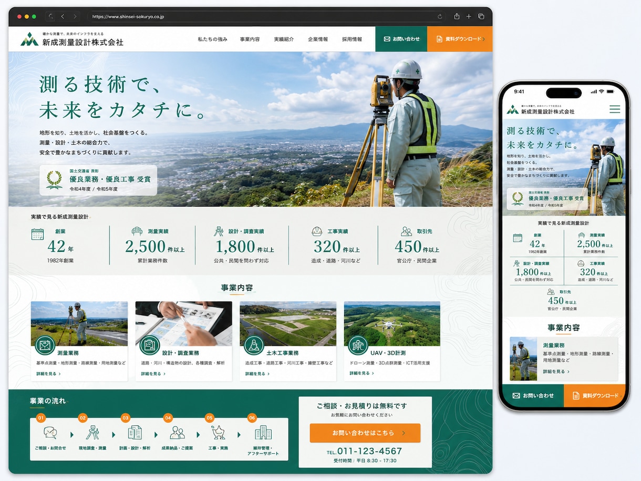Open the browser sidebar toggle icon

pyautogui.click(x=51, y=17)
